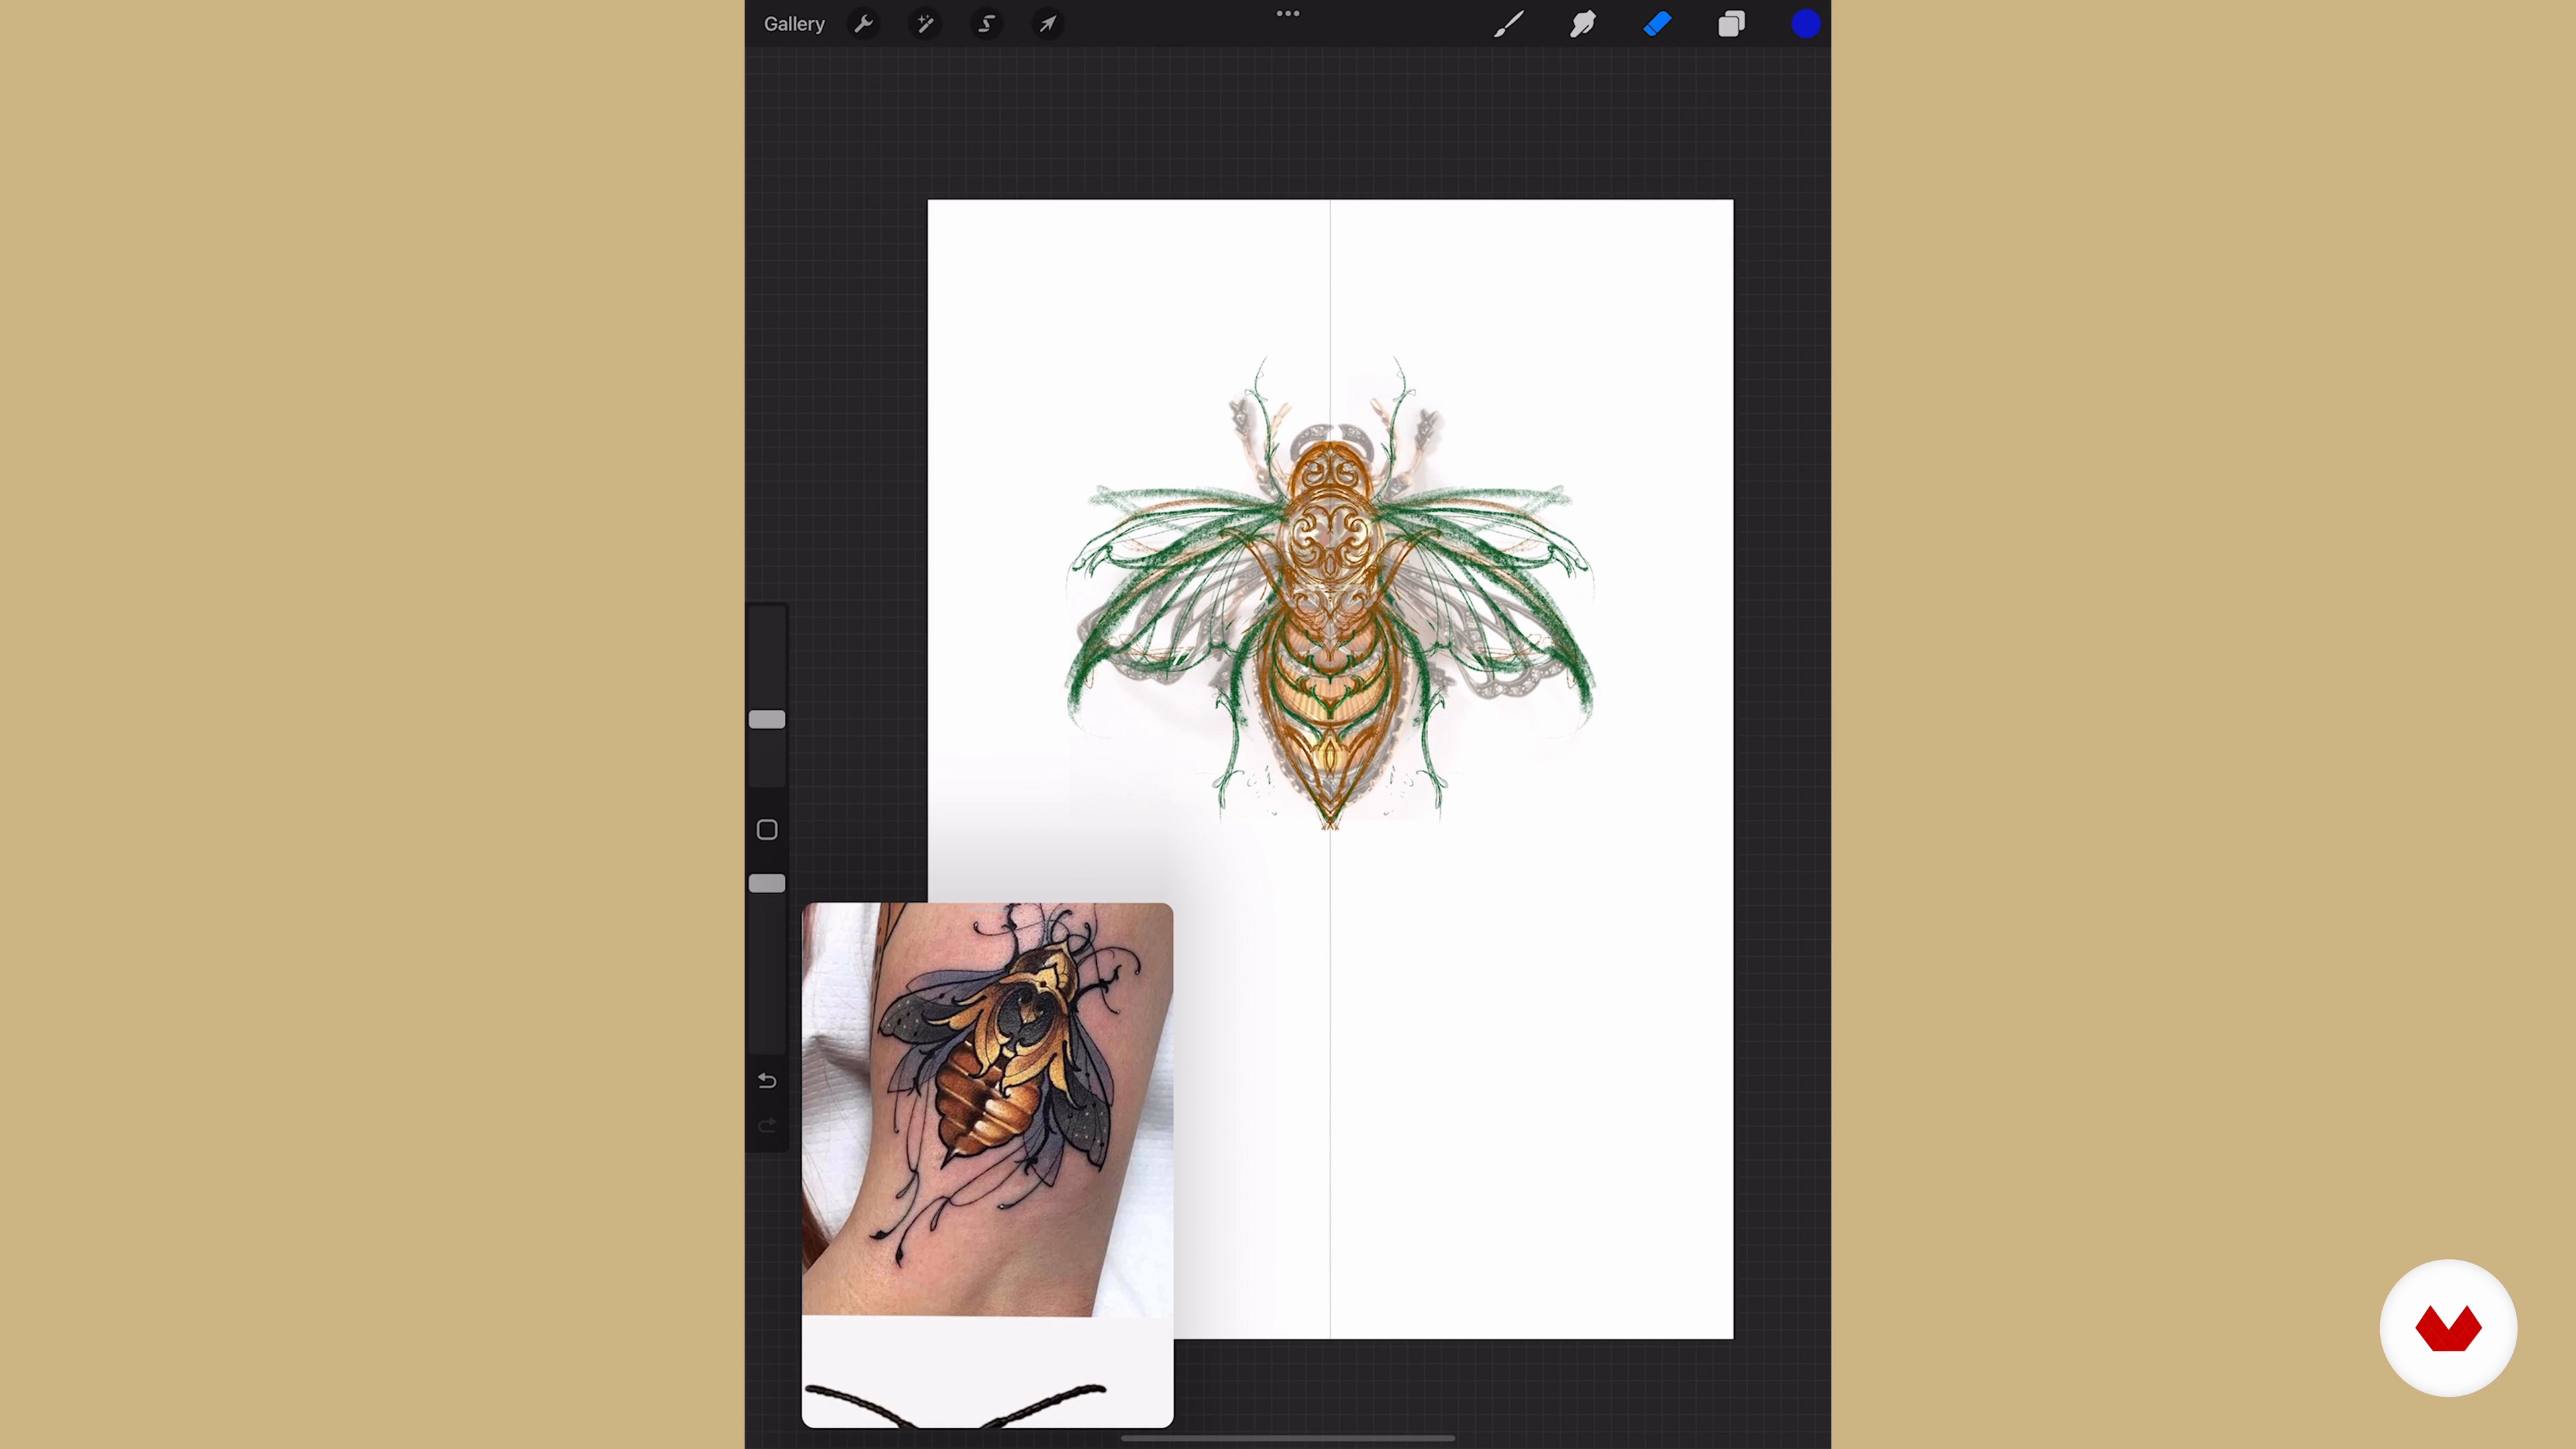Click the red Domestika logo badge
This screenshot has width=2576, height=1449.
click(2448, 1328)
